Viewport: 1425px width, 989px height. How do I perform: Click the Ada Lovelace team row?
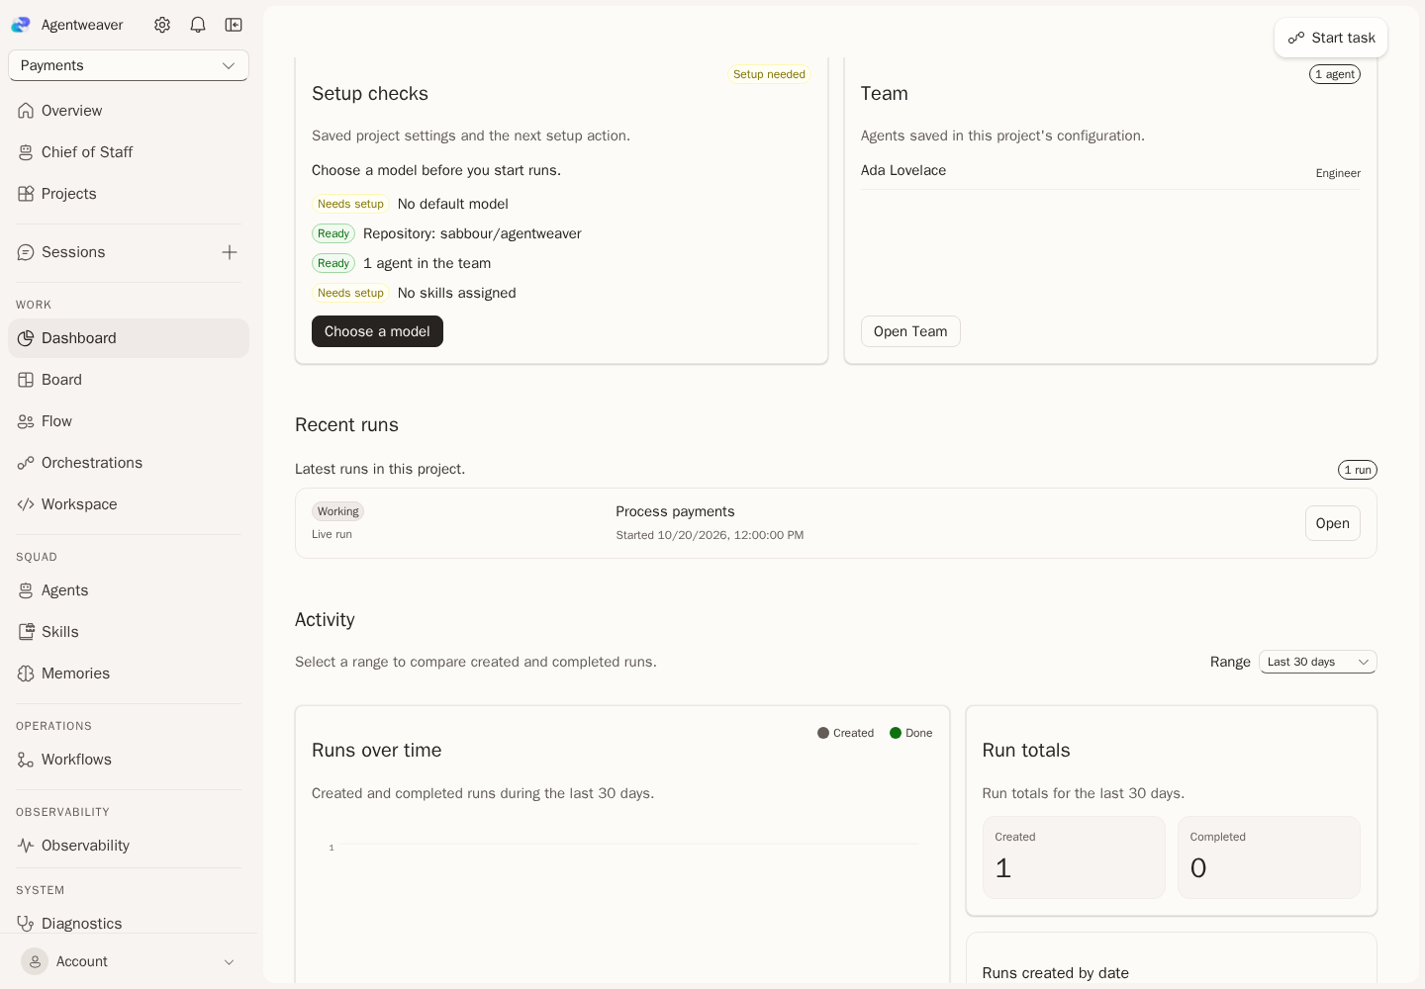pos(1110,171)
